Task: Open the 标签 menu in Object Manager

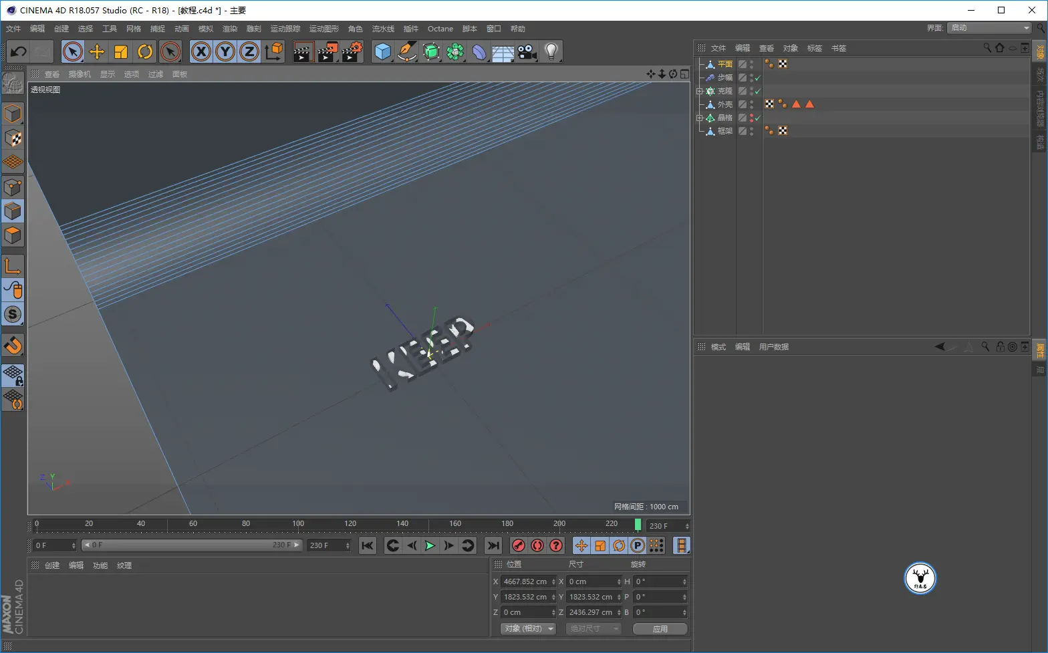Action: click(815, 48)
